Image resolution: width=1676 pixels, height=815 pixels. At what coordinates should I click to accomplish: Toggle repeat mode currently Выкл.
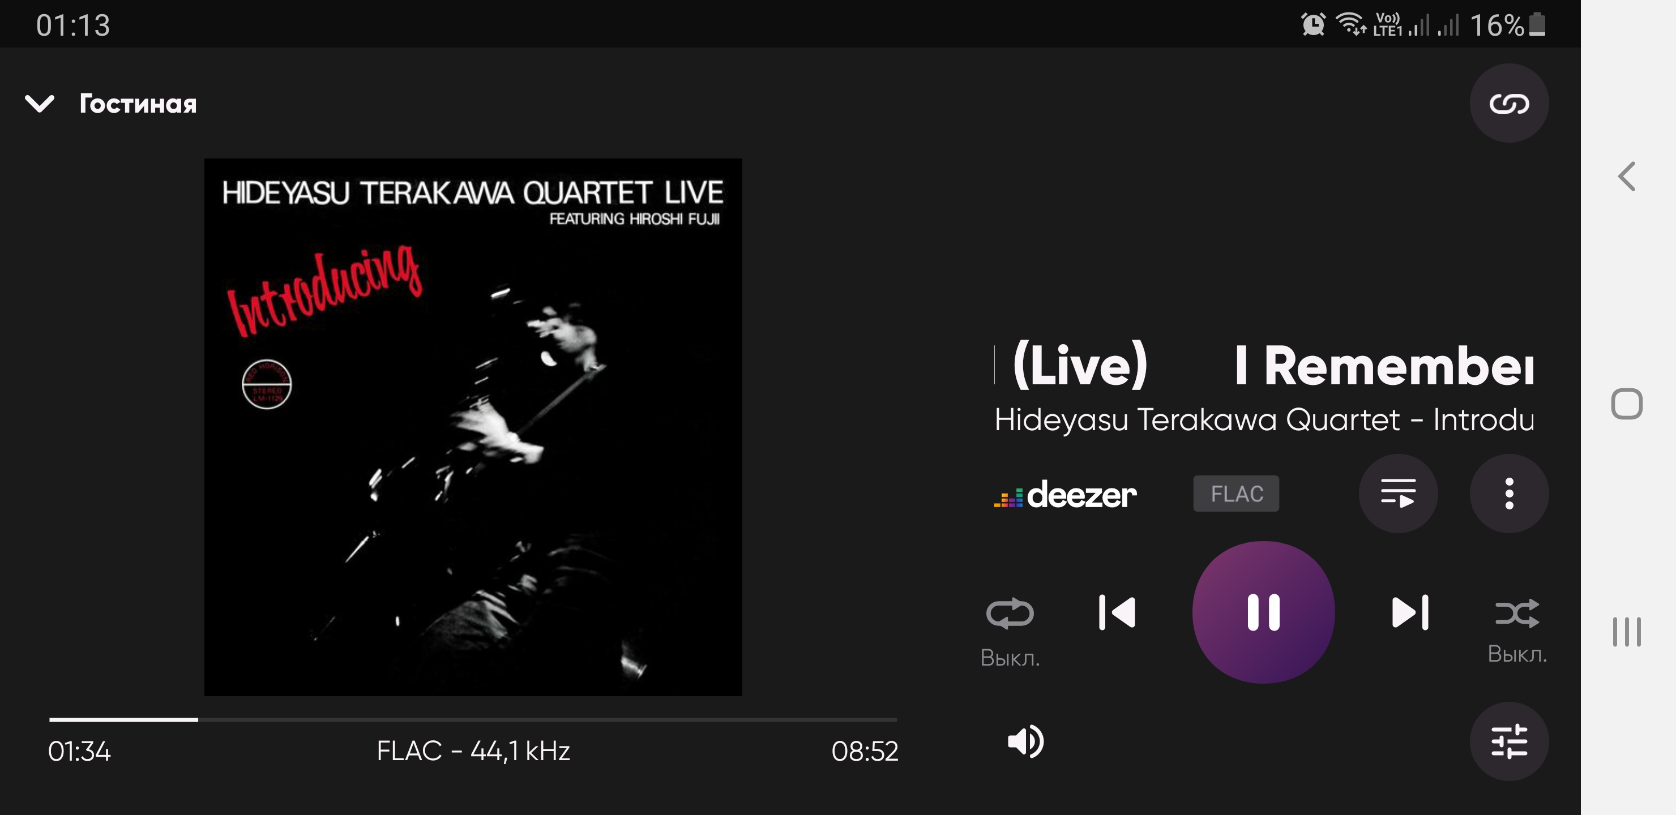tap(1010, 628)
